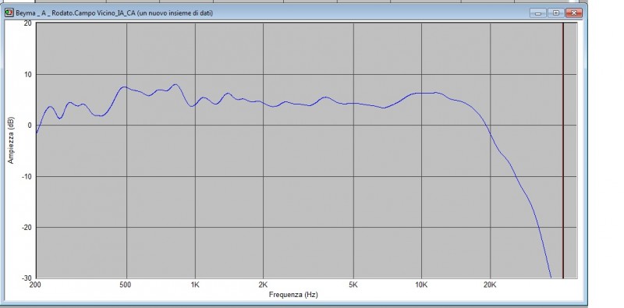This screenshot has height=308, width=624.
Task: Click the Frequenza (Hz) axis label
Action: click(x=293, y=295)
